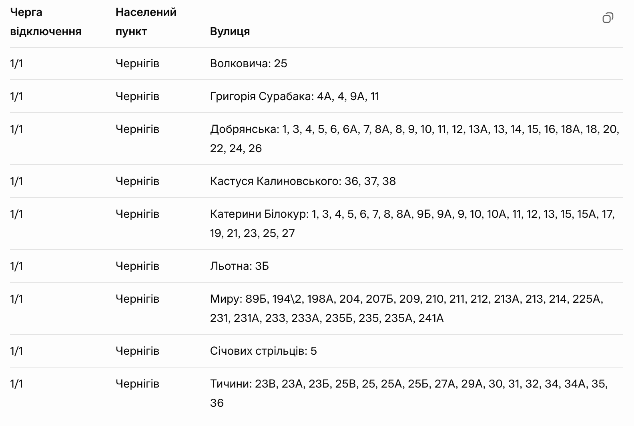Select the "Григорія Сурабака" street cell
Image resolution: width=634 pixels, height=426 pixels.
click(294, 96)
